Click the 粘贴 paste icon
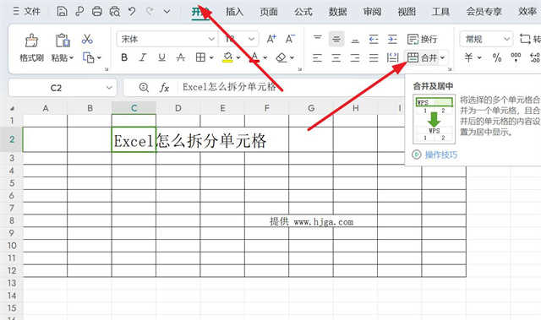 [x=63, y=41]
